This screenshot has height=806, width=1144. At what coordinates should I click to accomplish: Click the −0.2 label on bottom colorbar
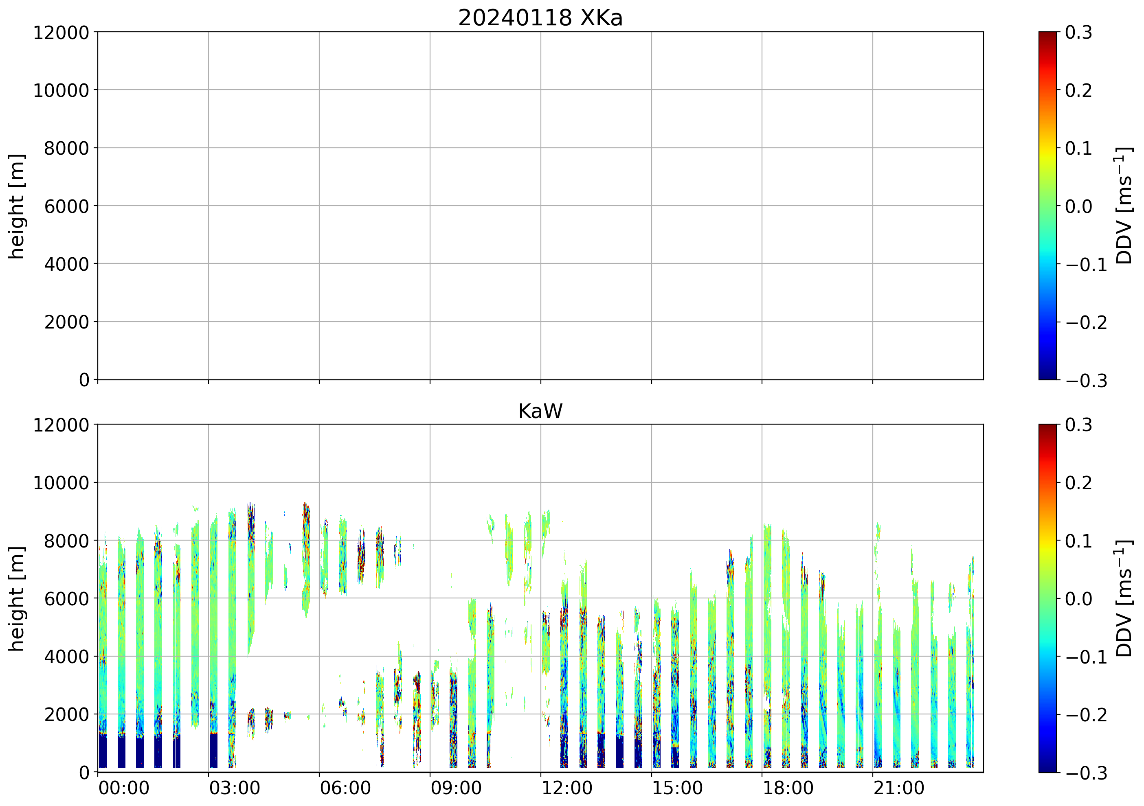pos(1087,715)
